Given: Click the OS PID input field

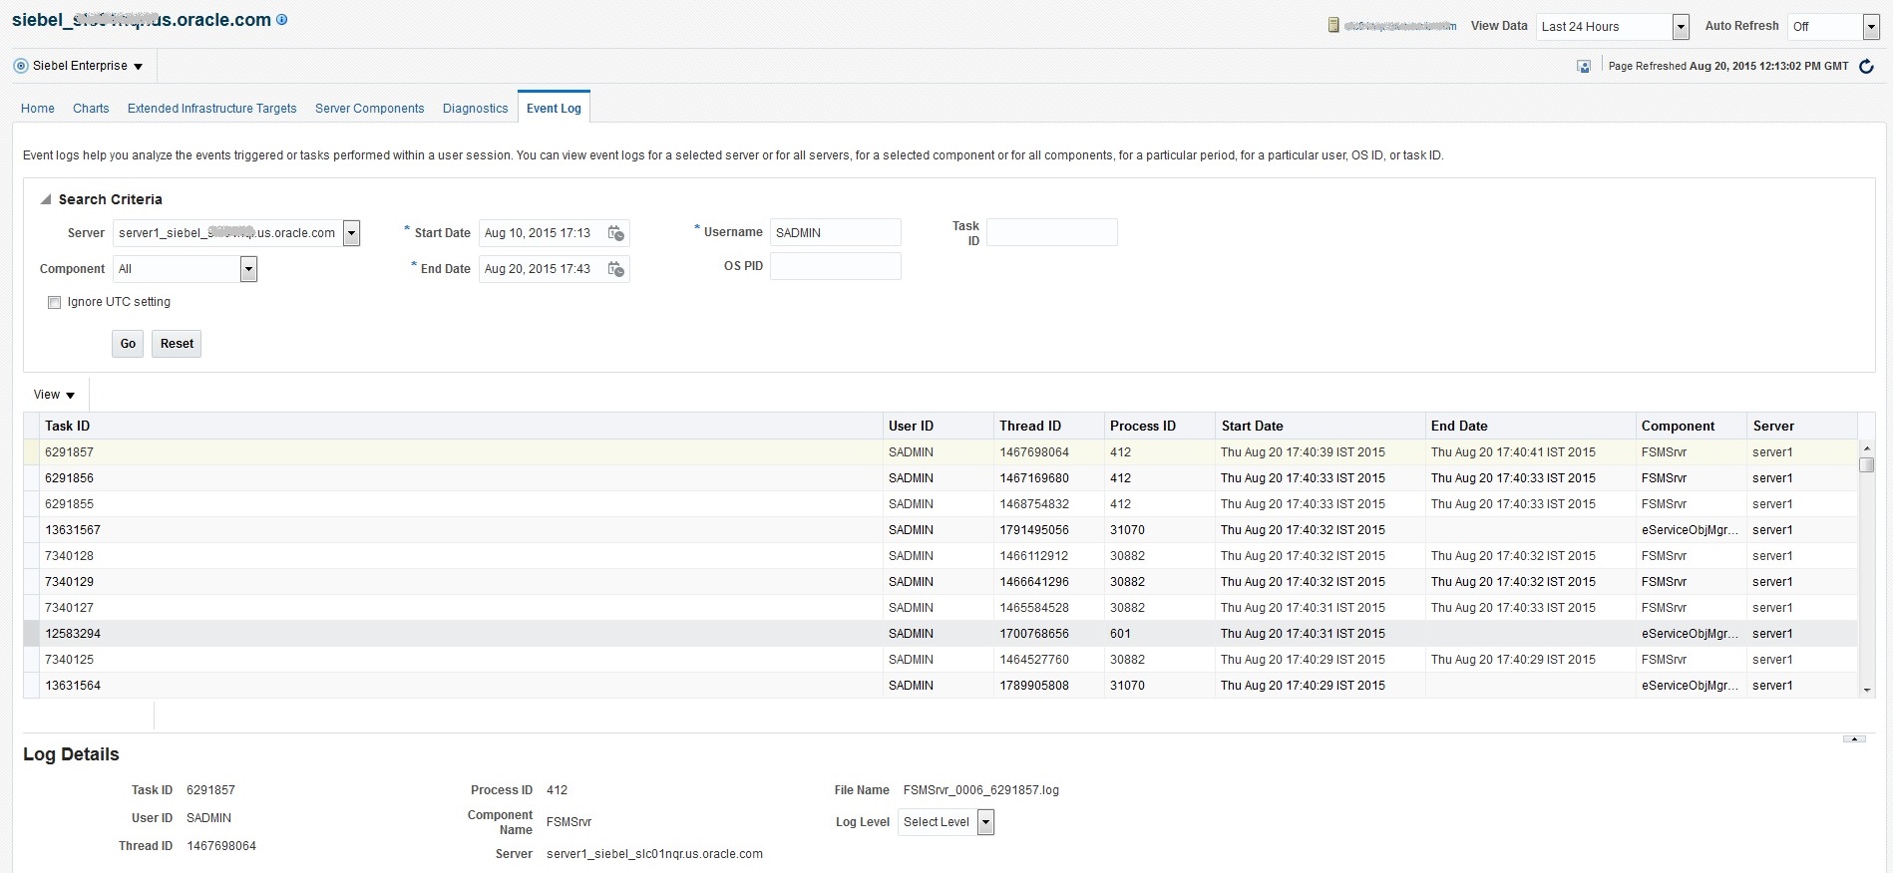Looking at the screenshot, I should pos(835,266).
